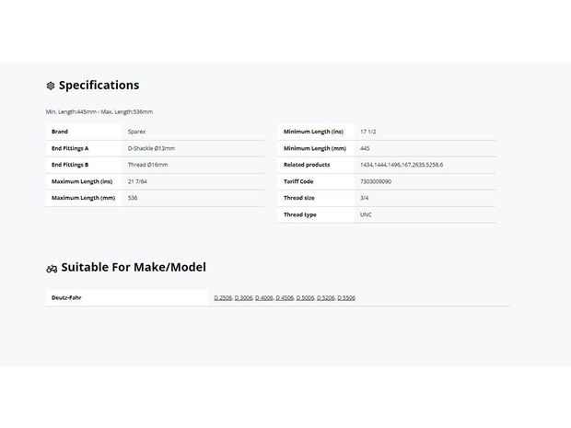Click the Specifications heading
571x428 pixels.
click(x=99, y=86)
